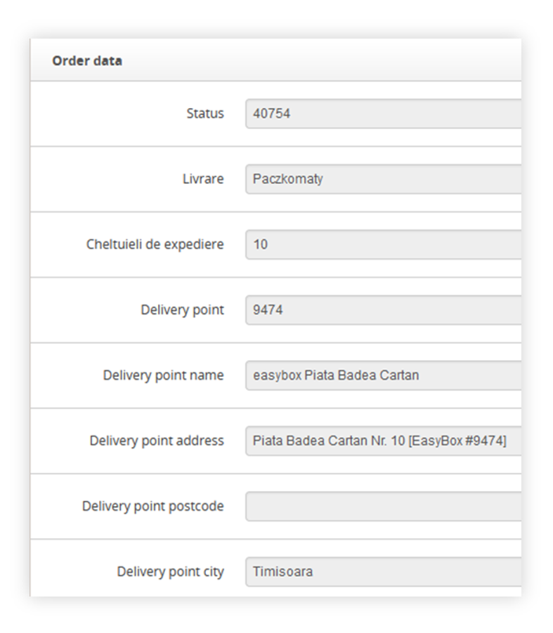The image size is (553, 633).
Task: Click the empty Delivery point postcode field
Action: tap(383, 506)
